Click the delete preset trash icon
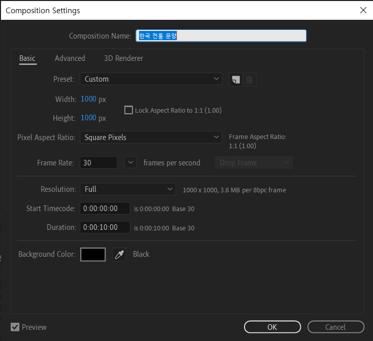This screenshot has height=341, width=373. click(x=249, y=80)
